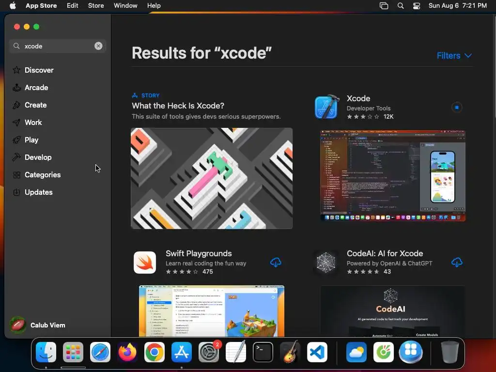
Task: Open the Xcode screenshot preview
Action: [x=392, y=175]
